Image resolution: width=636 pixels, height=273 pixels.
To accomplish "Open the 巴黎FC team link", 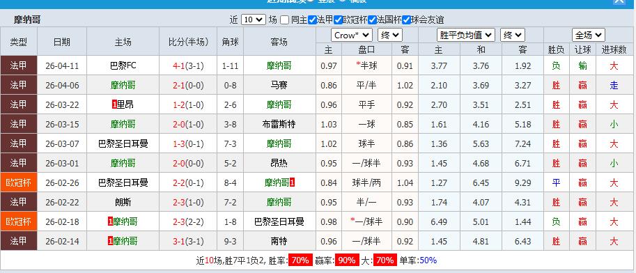I will [x=123, y=65].
